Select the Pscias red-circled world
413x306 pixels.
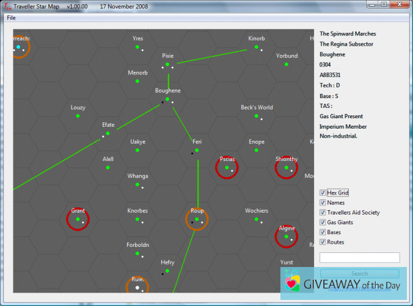[227, 167]
